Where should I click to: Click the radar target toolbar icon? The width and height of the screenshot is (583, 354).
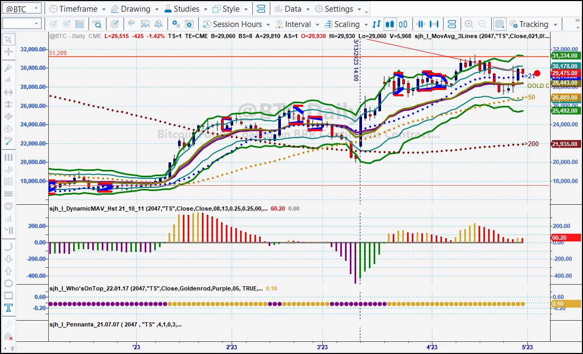point(115,24)
